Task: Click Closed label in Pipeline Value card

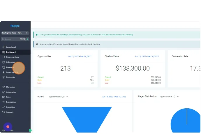Action: click(x=108, y=77)
